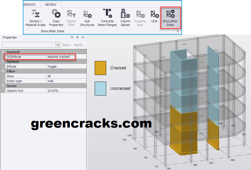Click into the saved property set field
Screen dimensions: 251x170
coord(29,45)
